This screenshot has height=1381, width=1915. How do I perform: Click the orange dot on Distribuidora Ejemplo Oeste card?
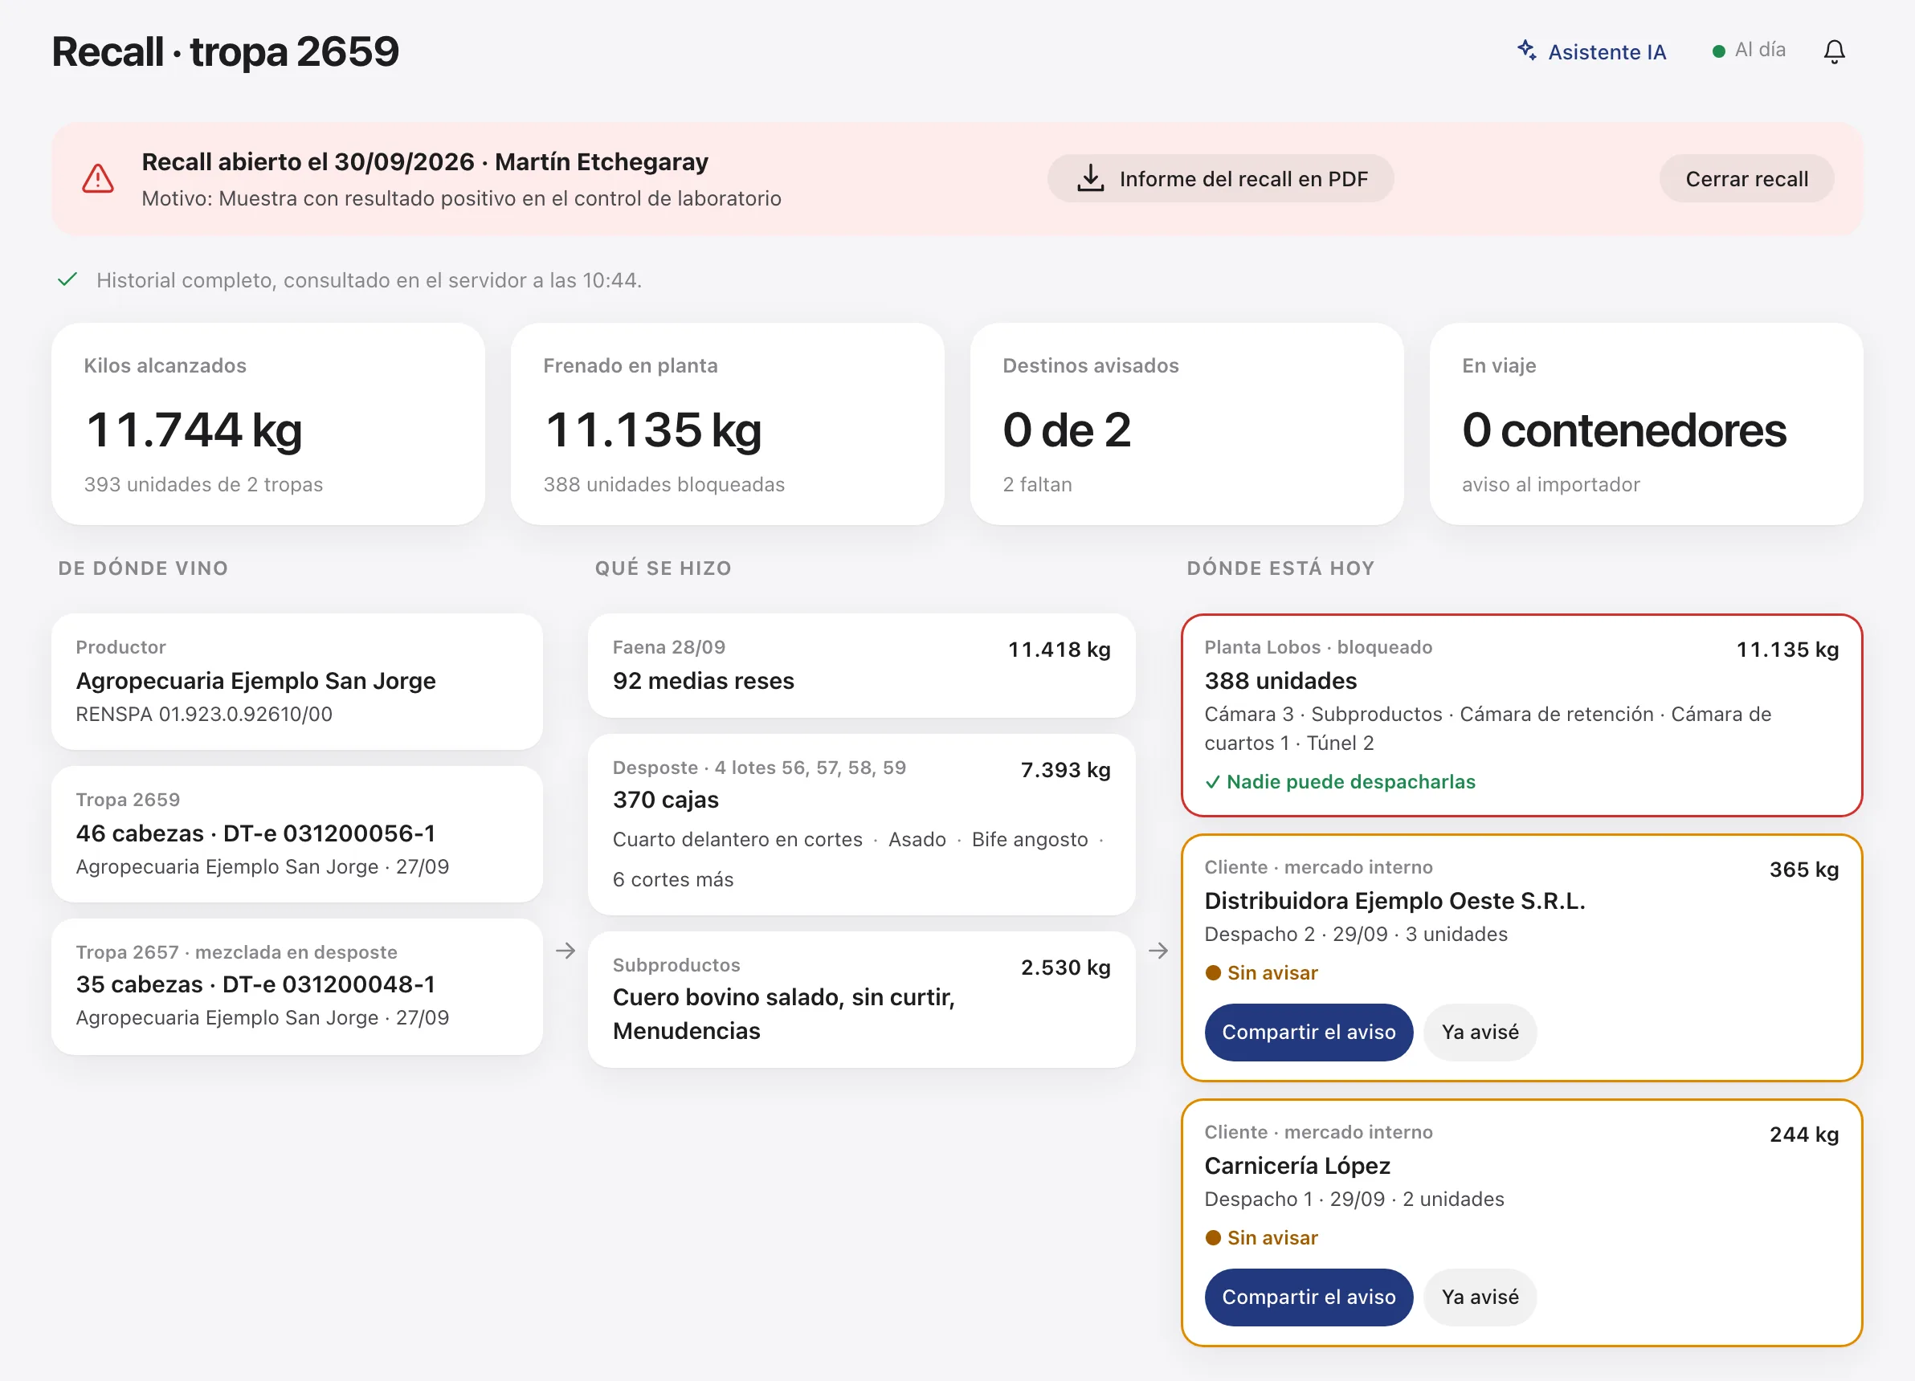coord(1213,972)
